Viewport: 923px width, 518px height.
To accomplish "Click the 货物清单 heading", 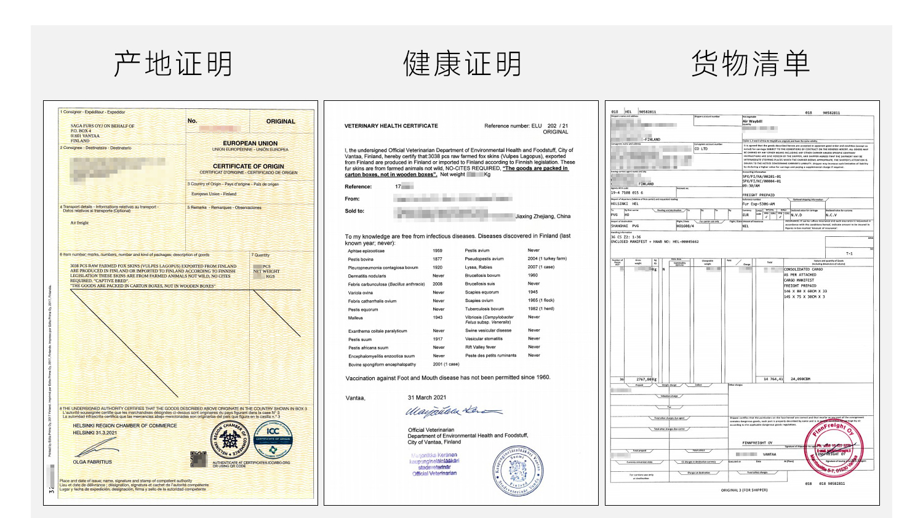I will 750,64.
